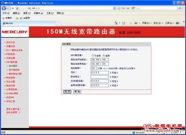Open the Print dropdown arrow
The image size is (186, 135).
(139, 23)
